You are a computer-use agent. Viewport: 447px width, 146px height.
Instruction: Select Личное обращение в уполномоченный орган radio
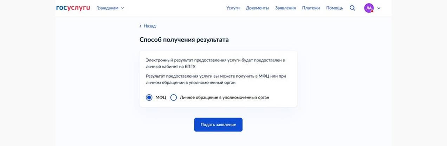click(173, 97)
